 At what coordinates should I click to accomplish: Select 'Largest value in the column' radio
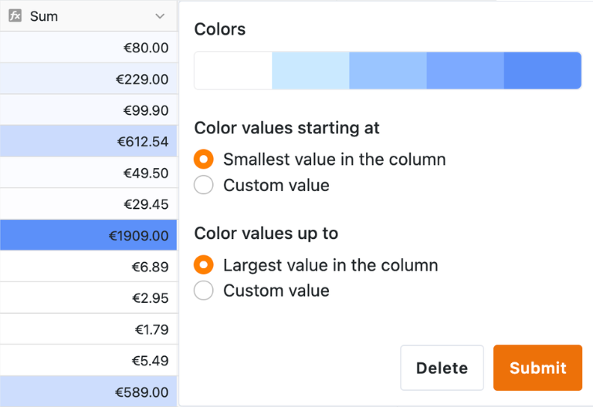pos(204,265)
